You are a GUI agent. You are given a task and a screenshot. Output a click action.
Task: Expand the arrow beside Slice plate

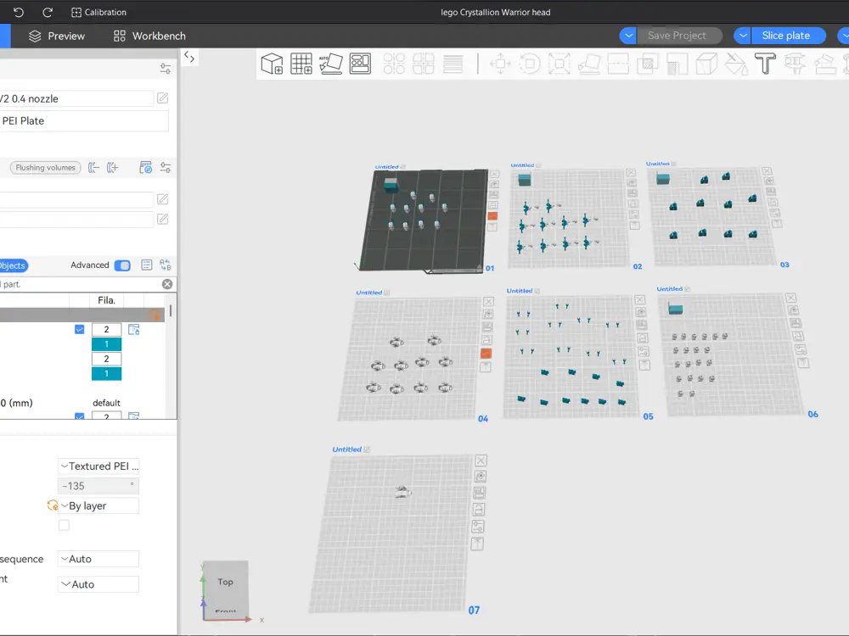pos(743,36)
